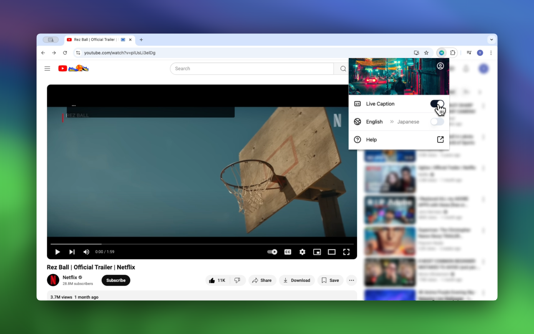Open Chrome three-dot menu
The image size is (534, 334).
coord(491,53)
